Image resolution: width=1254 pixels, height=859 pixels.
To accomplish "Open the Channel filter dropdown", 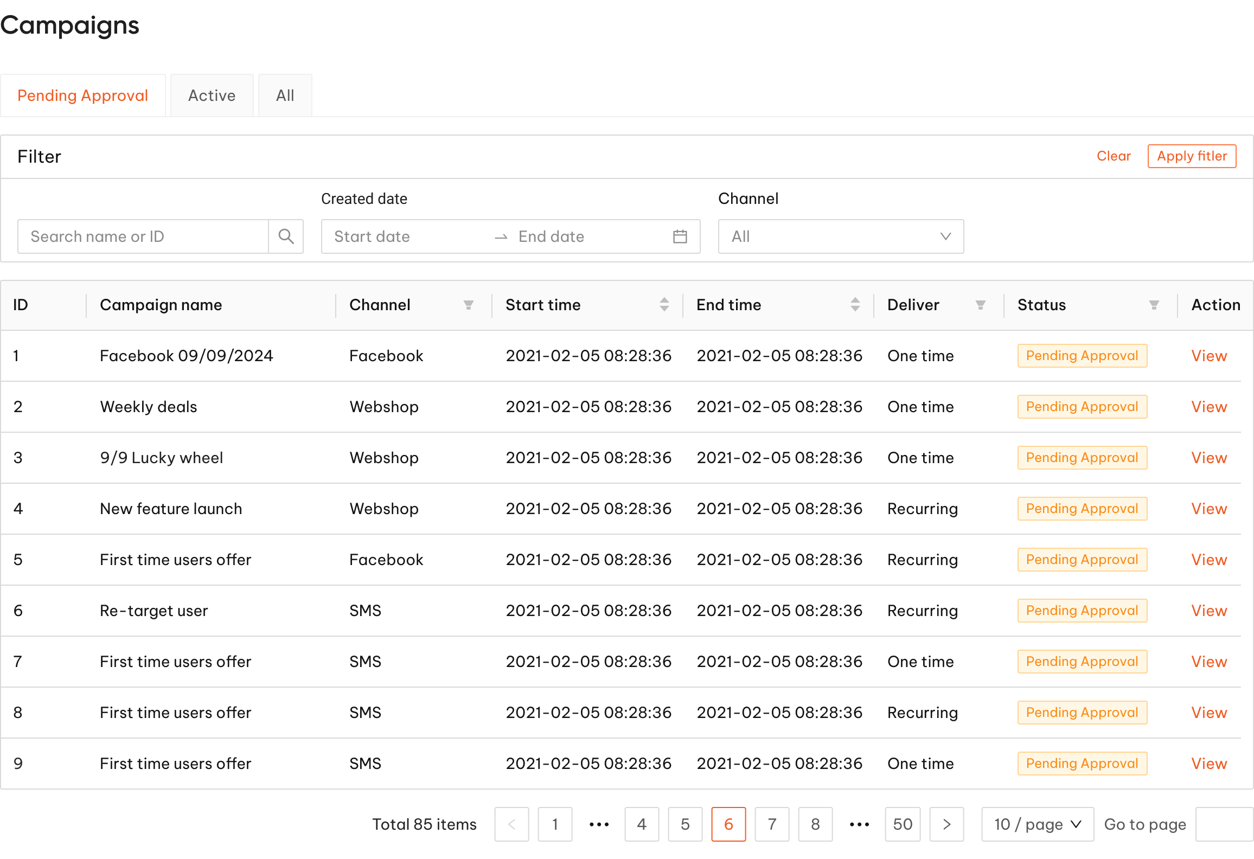I will coord(841,236).
